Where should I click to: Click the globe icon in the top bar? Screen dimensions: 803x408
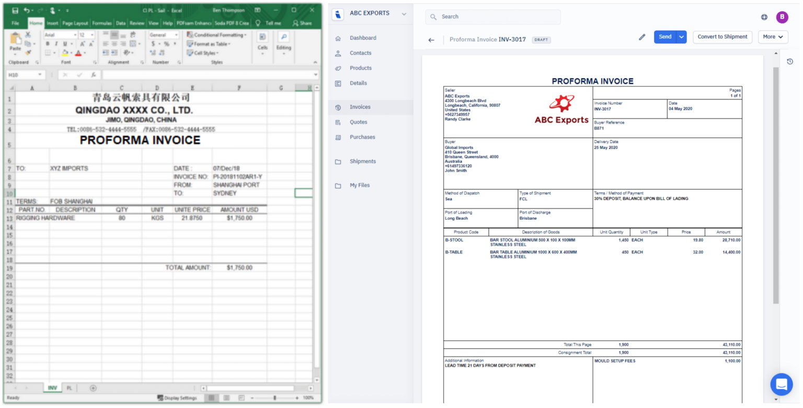764,17
